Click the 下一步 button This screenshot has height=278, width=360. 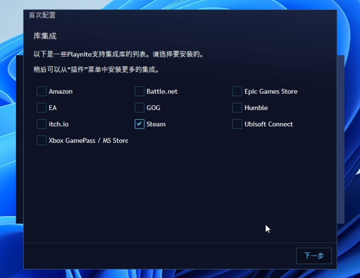click(x=314, y=256)
